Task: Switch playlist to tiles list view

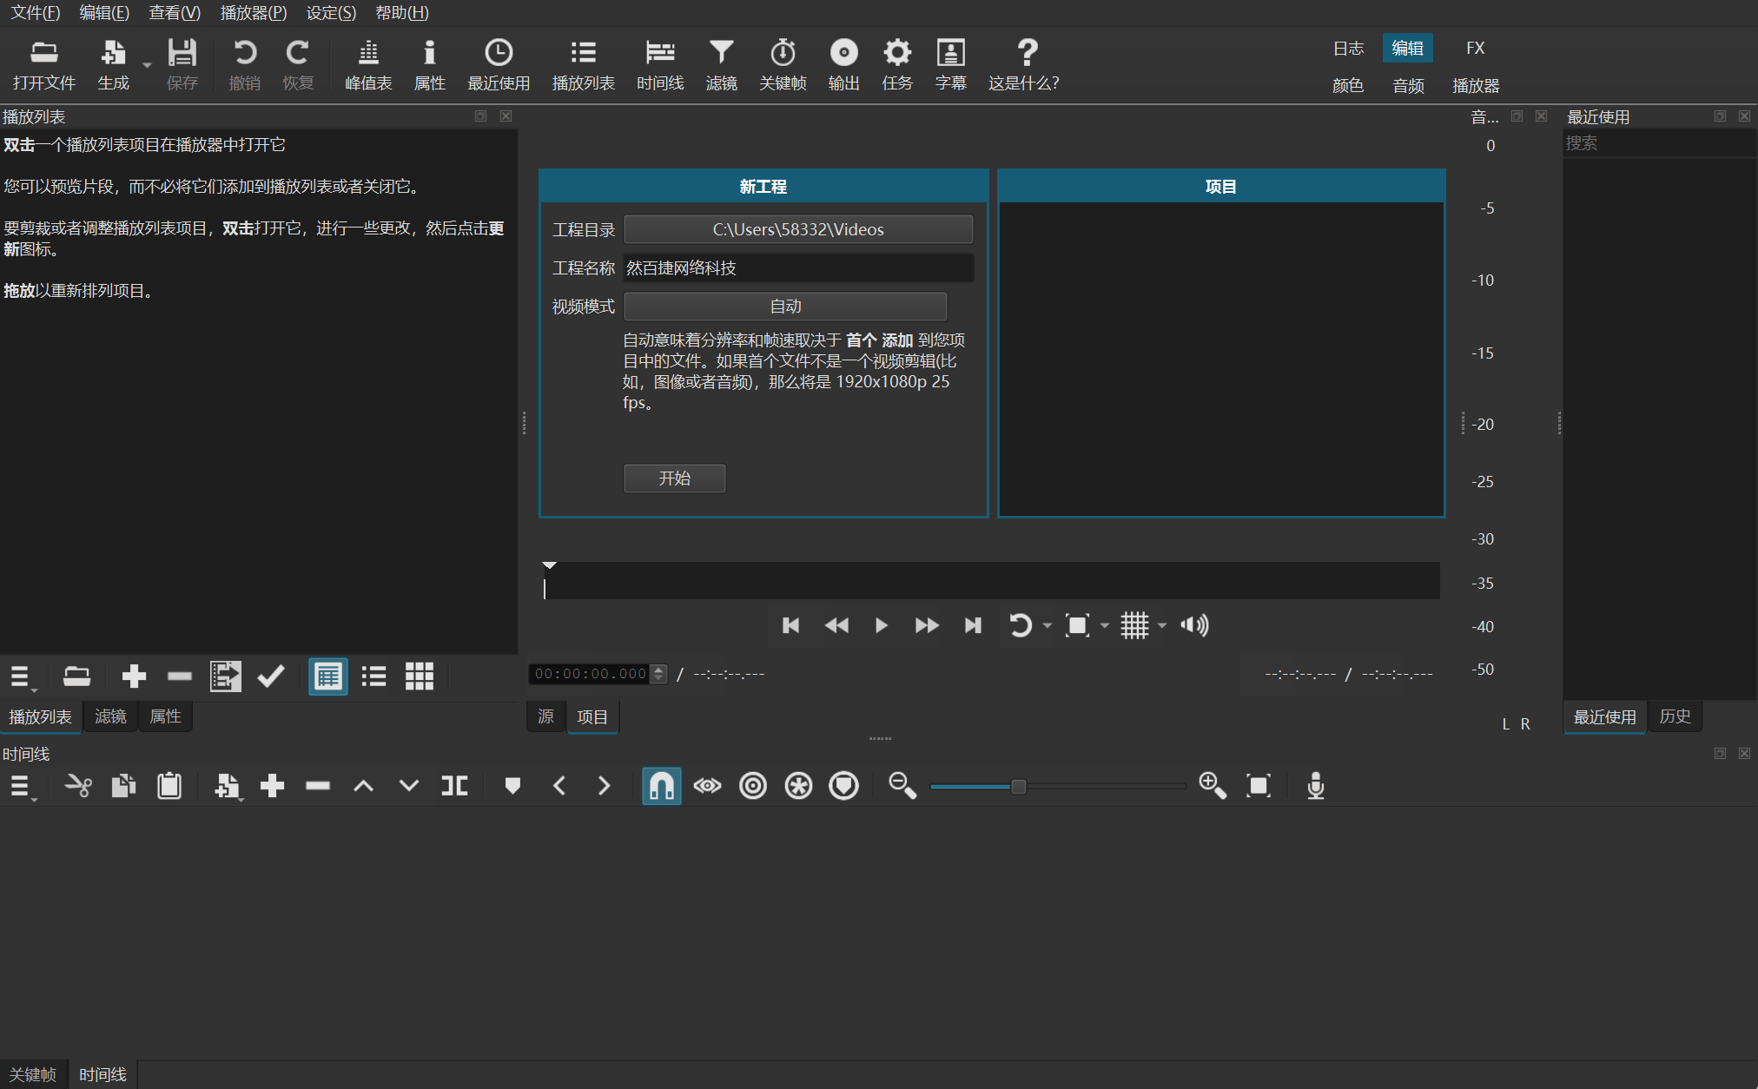Action: tap(373, 676)
